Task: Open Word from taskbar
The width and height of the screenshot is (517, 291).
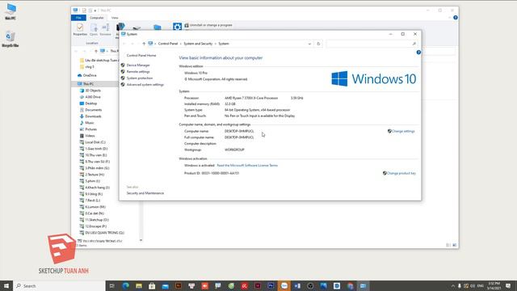Action: (297, 285)
